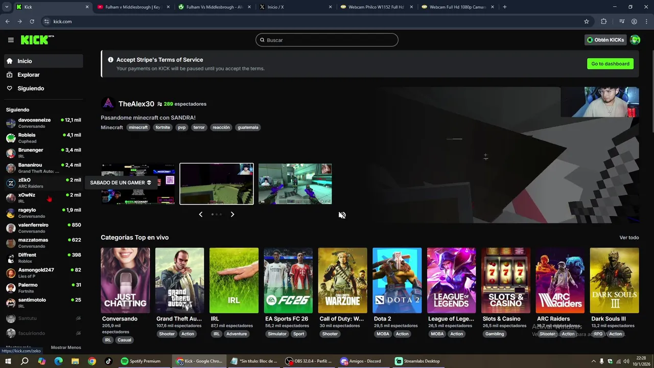Viewport: 654px width, 368px height.
Task: Open Windows taskbar search
Action: click(x=25, y=361)
